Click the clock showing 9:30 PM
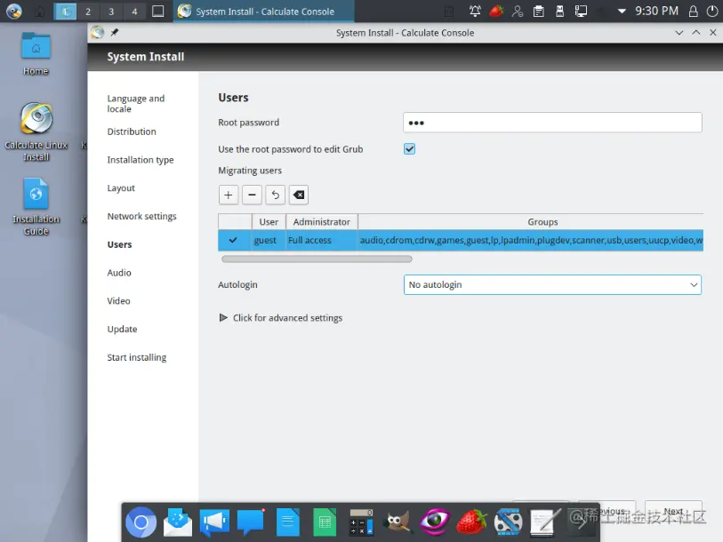723x542 pixels. pyautogui.click(x=656, y=11)
